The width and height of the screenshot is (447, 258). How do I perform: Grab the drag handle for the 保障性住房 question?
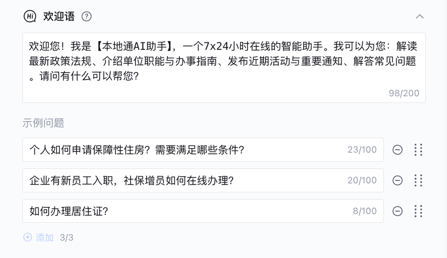coord(418,150)
